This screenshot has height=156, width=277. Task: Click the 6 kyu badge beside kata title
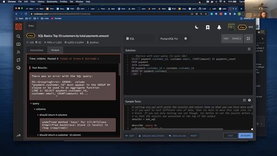[31, 36]
